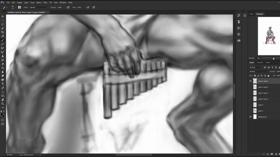Enable airbrush-style build-up
Image resolution: width=280 pixels, height=157 pixels.
click(87, 7)
